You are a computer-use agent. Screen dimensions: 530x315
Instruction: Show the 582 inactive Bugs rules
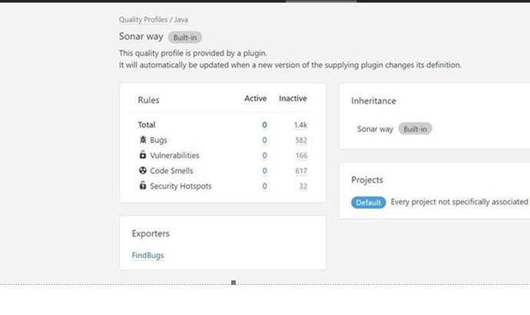[x=300, y=140]
